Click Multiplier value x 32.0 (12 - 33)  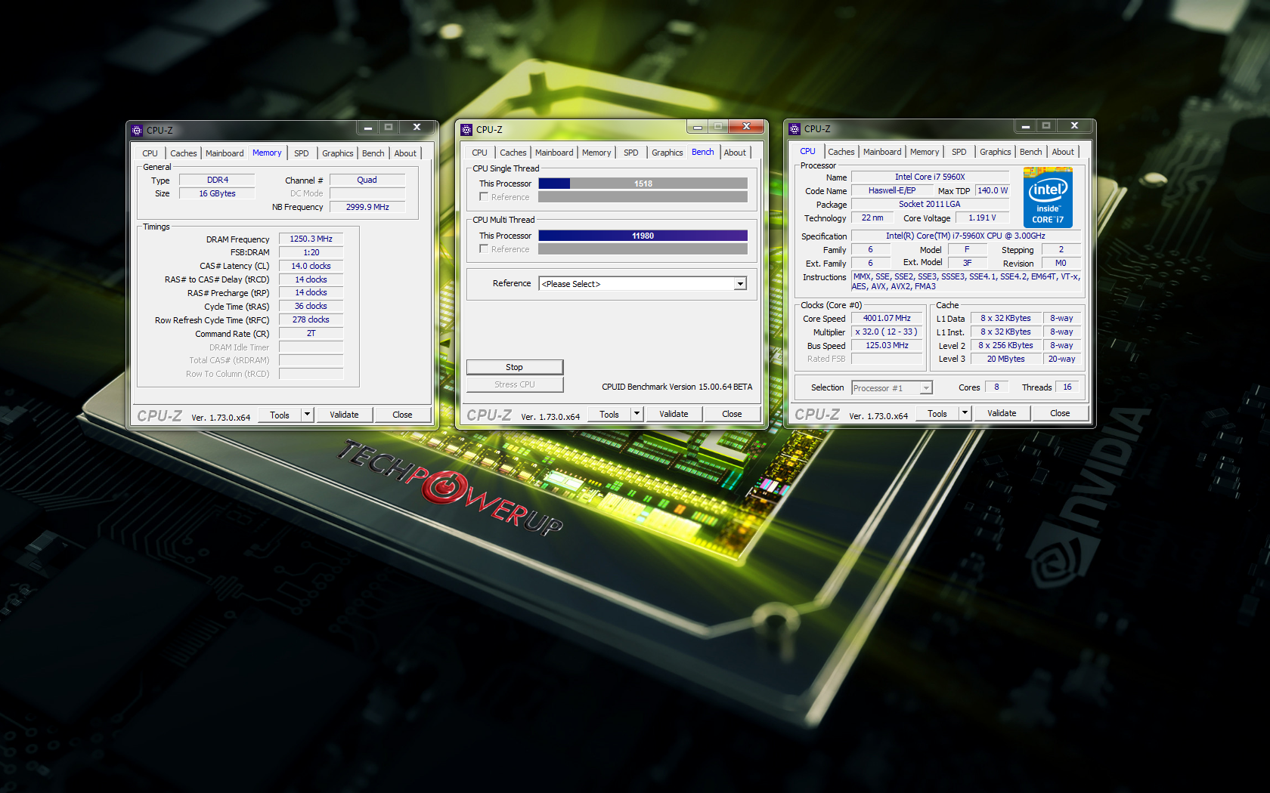coord(887,332)
